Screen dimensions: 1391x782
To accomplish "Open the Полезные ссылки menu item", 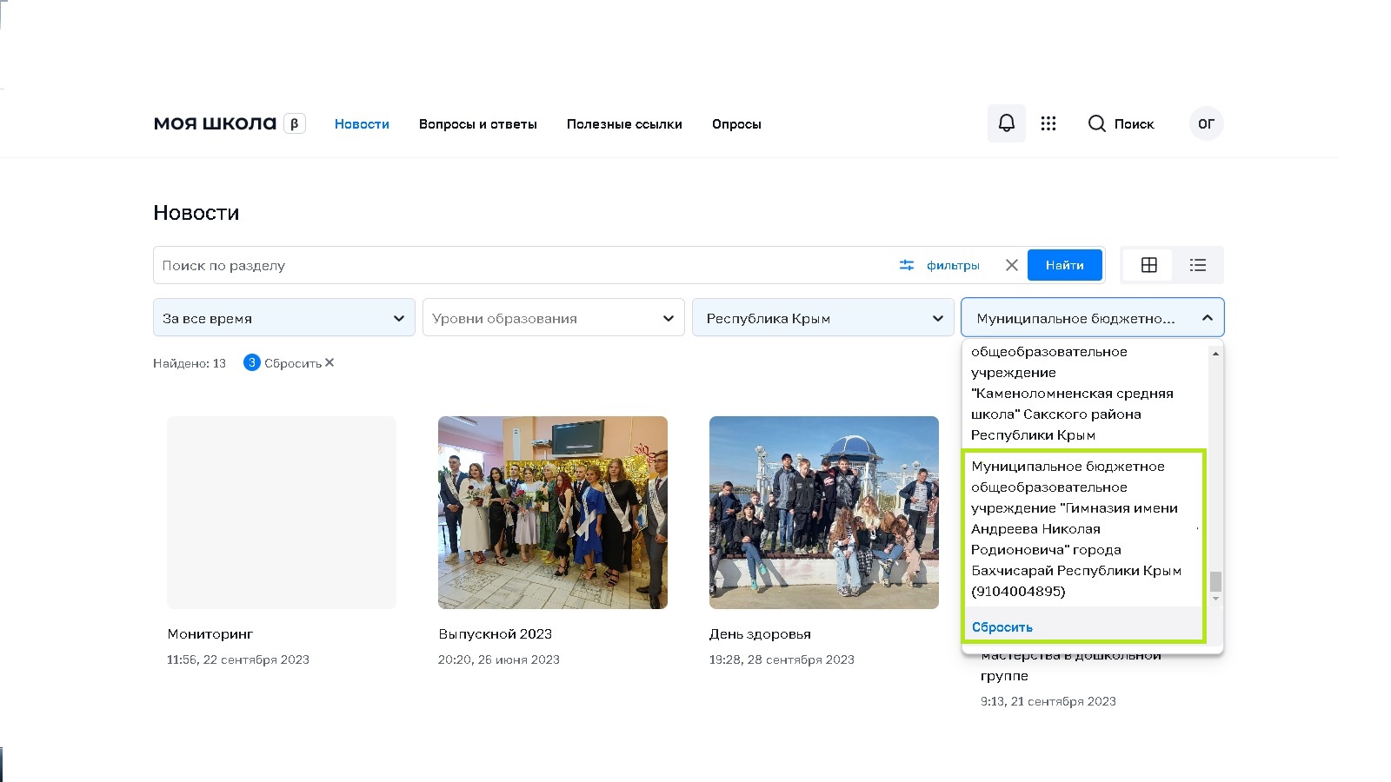I will click(624, 124).
